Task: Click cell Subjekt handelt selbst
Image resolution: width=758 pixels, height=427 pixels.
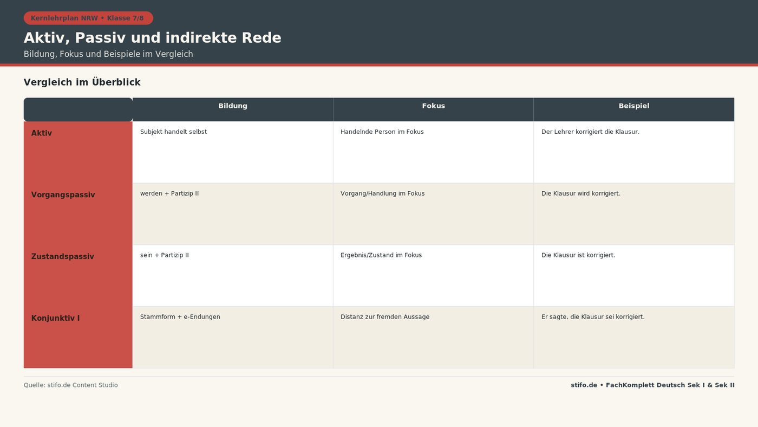Action: click(233, 152)
